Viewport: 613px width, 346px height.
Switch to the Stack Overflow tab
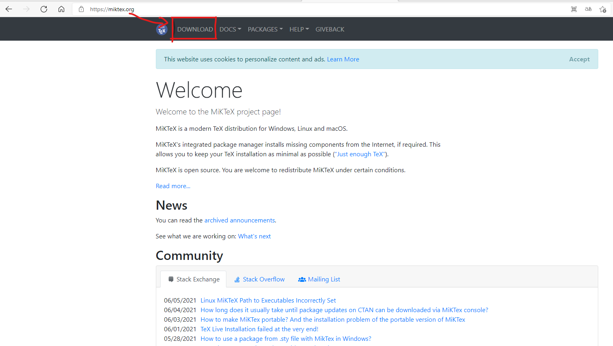click(259, 279)
